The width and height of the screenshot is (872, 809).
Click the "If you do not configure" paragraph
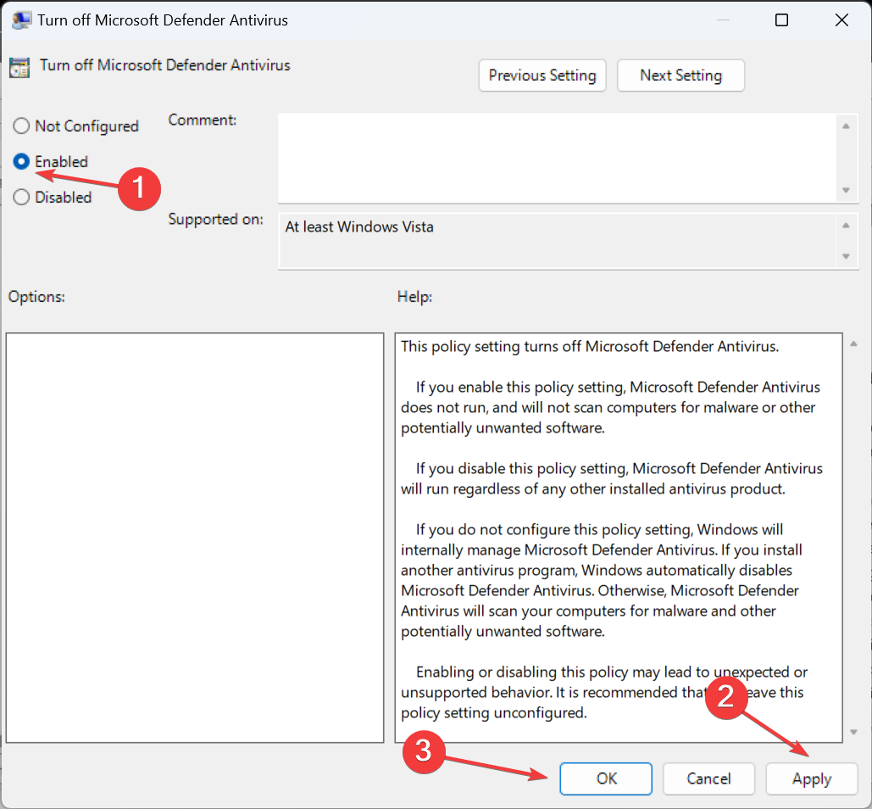[x=602, y=580]
